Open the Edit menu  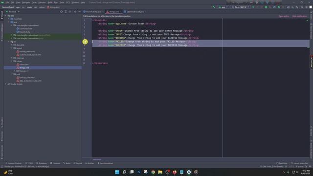coord(12,2)
